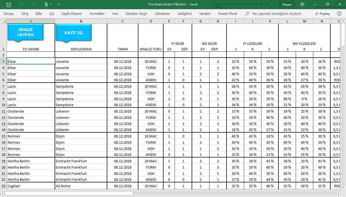Select column K header
This screenshot has width=346, height=197.
click(x=270, y=21)
